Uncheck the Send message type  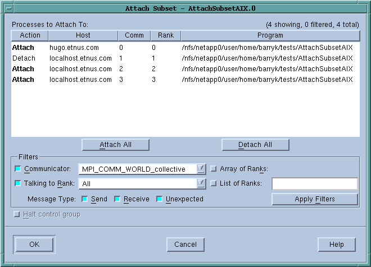point(84,199)
